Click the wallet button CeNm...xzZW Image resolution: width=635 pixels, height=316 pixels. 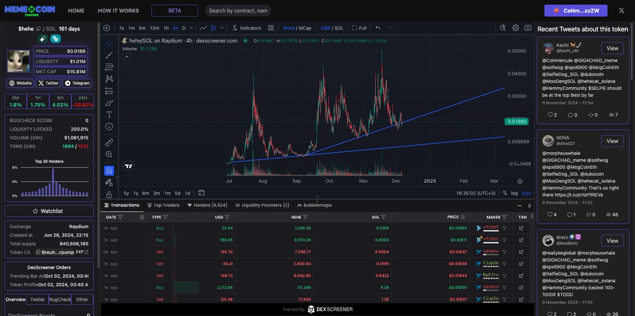pyautogui.click(x=576, y=11)
